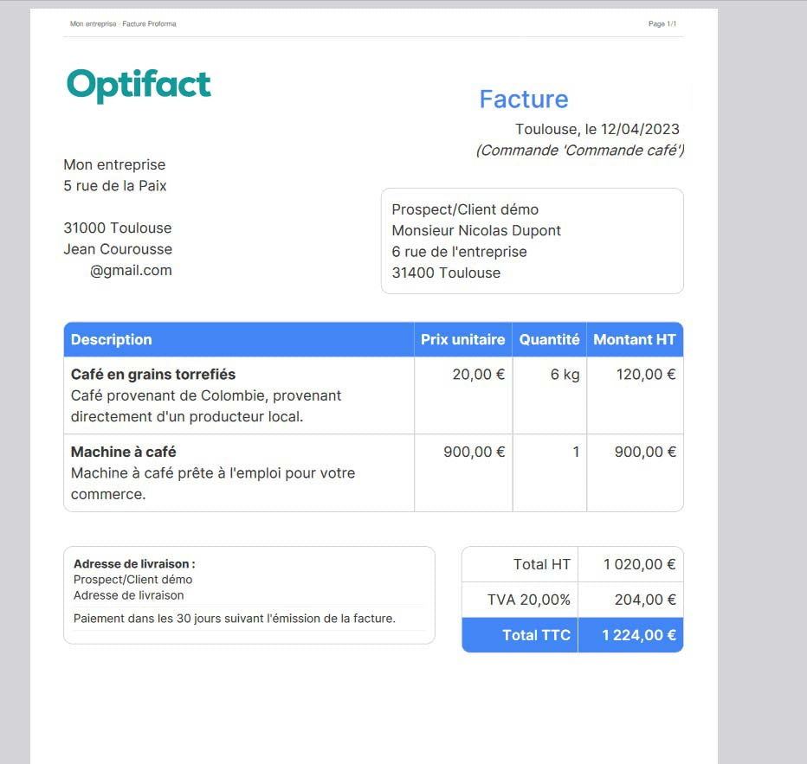This screenshot has height=764, width=807.
Task: Click the 6 kg quantity cell
Action: point(565,375)
